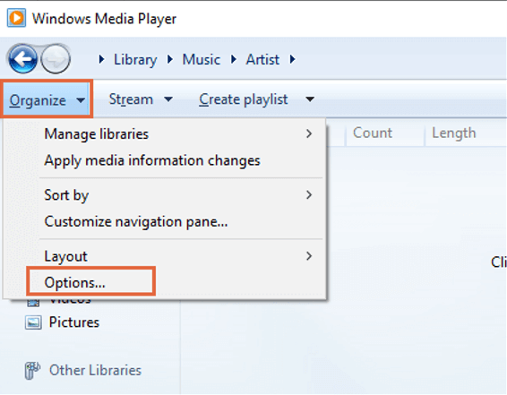Open the Organize dropdown menu
This screenshot has height=395, width=507.
[47, 99]
